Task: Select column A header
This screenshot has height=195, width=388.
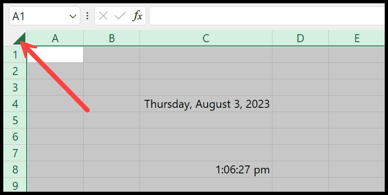Action: coord(55,38)
